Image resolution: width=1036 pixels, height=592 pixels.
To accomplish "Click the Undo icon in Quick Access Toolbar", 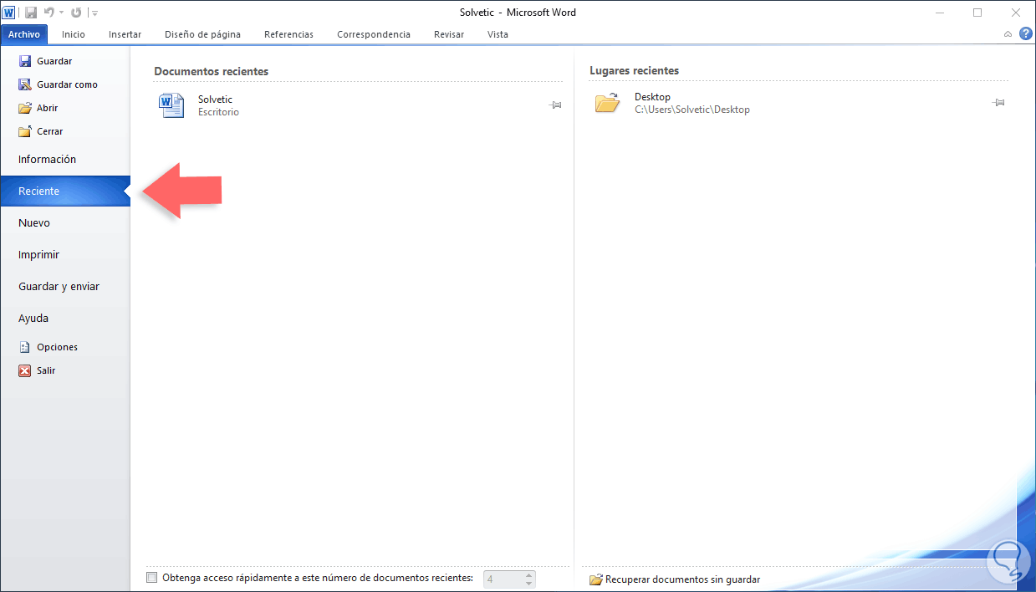I will point(48,13).
